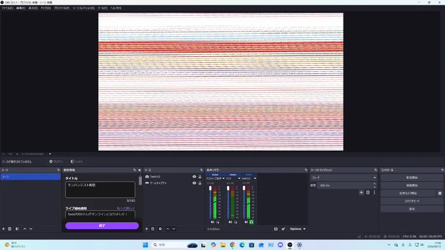Open the Docks menu
Screen dimensions: 445x250
point(46,8)
